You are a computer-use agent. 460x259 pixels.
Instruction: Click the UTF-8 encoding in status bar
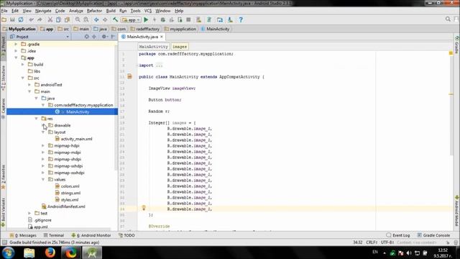click(x=387, y=242)
